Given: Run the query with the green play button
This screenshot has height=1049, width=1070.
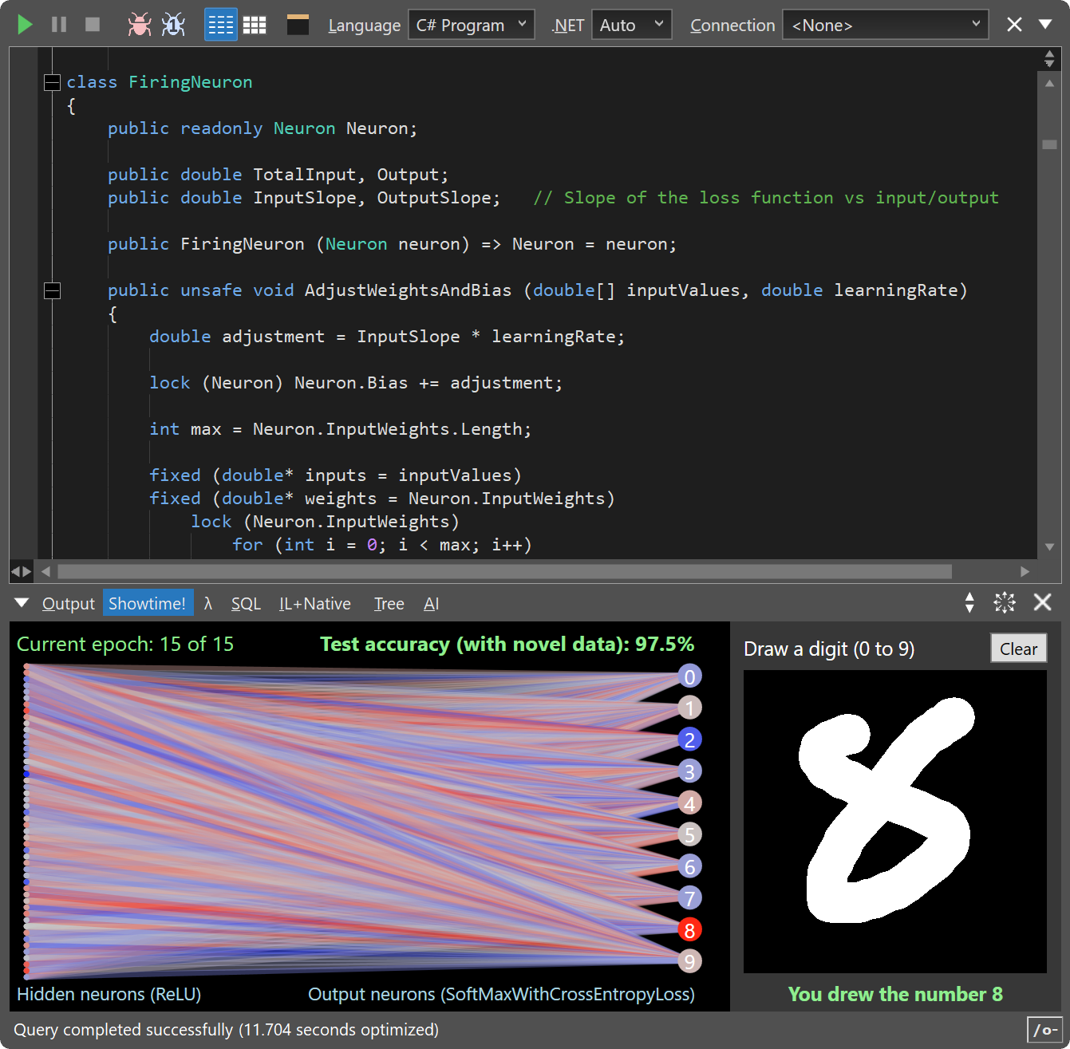Looking at the screenshot, I should point(25,25).
